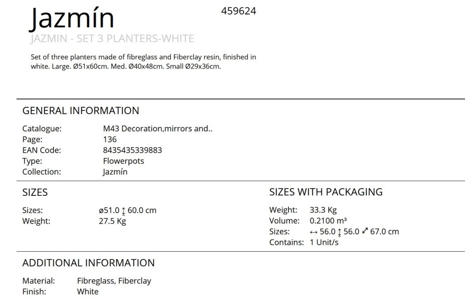465x298 pixels.
Task: Click the White finish value
Action: (x=88, y=292)
